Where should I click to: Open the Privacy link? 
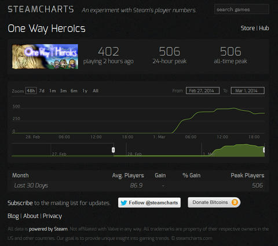click(x=52, y=216)
